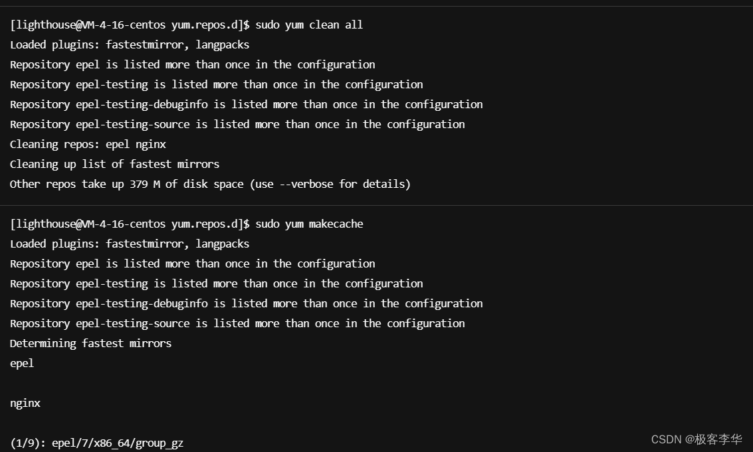Viewport: 753px width, 452px height.
Task: Click the word 'langpacks' in the makecache output
Action: point(222,244)
